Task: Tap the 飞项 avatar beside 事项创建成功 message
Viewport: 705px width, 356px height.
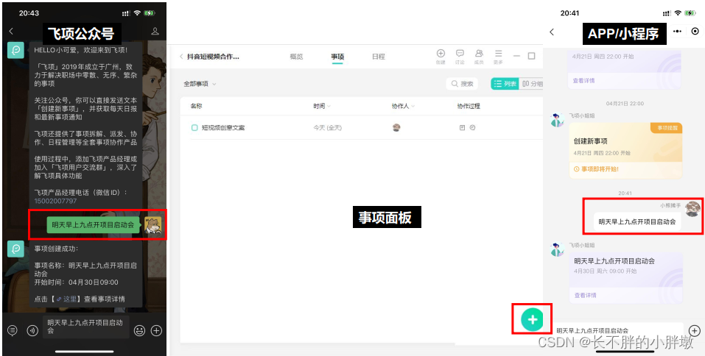Action: (15, 249)
